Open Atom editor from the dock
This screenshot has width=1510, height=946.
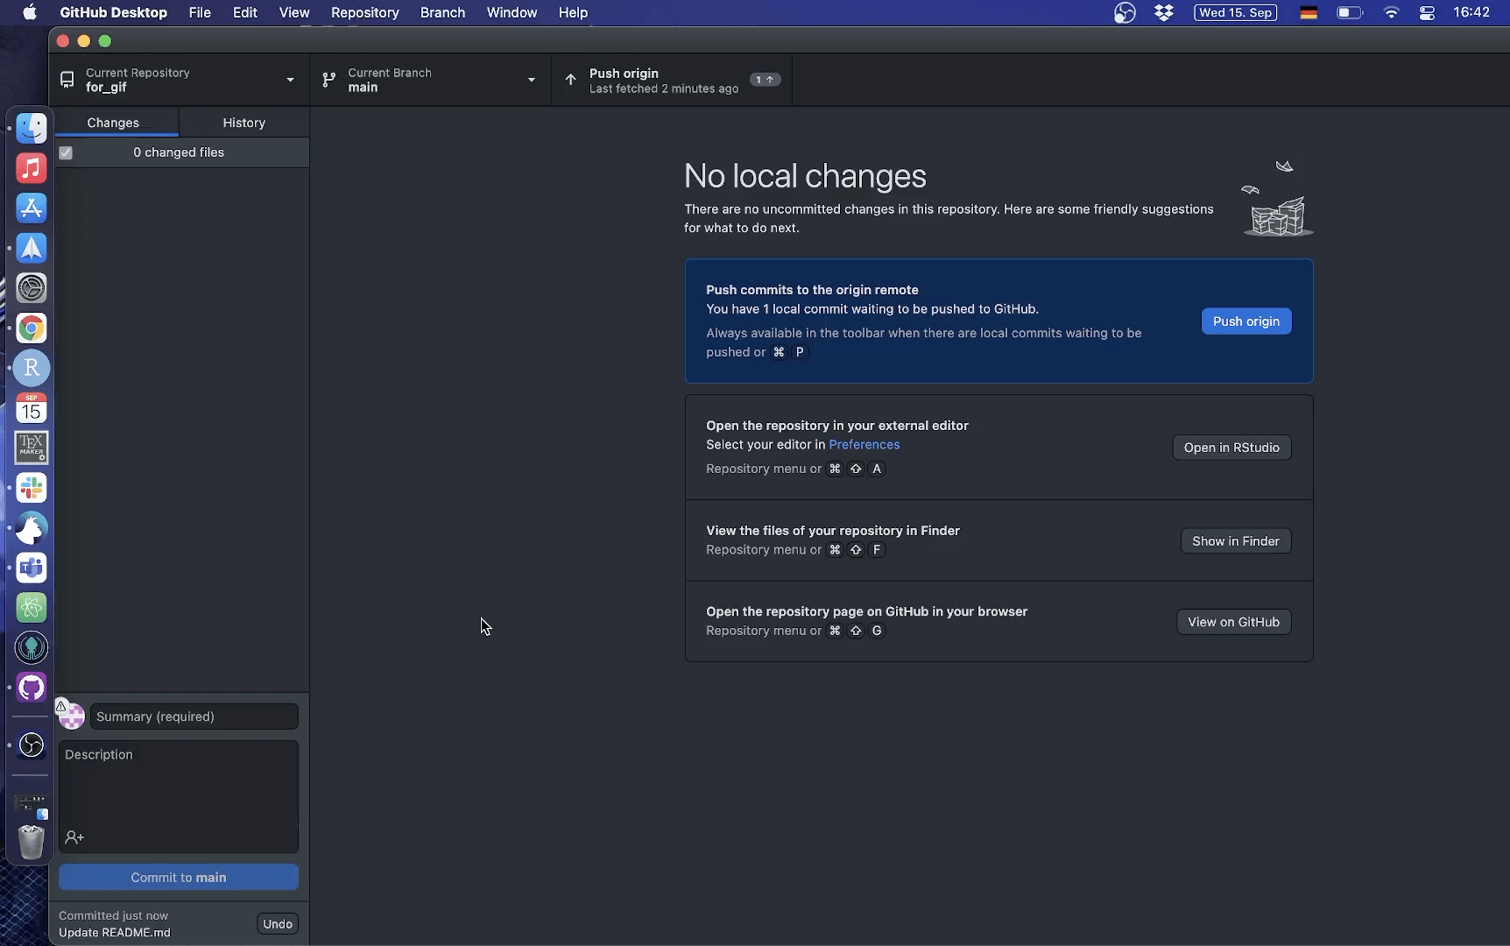pyautogui.click(x=32, y=608)
